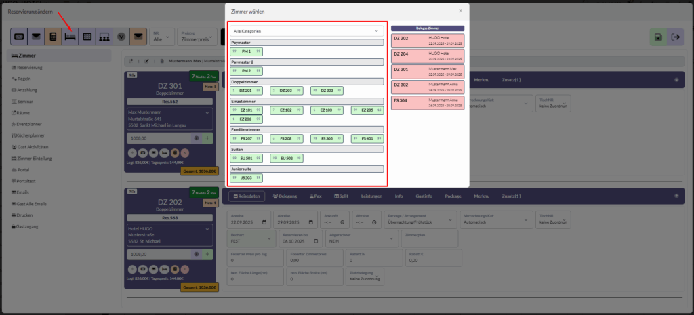Open the Leistungen tab
This screenshot has width=694, height=315.
(x=371, y=196)
